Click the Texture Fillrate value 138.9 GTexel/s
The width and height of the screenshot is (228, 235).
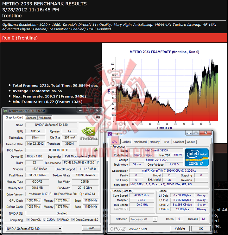85,175
